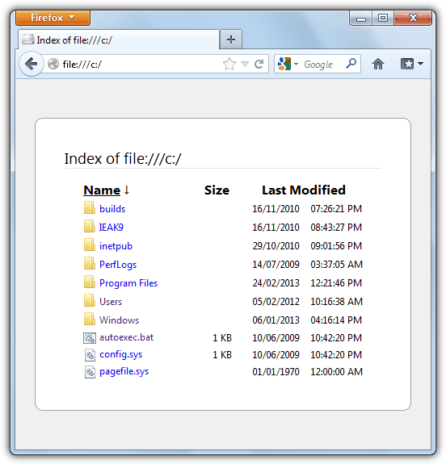The image size is (446, 464).
Task: Click the 06/01/2013 date of Windows
Action: click(x=276, y=320)
